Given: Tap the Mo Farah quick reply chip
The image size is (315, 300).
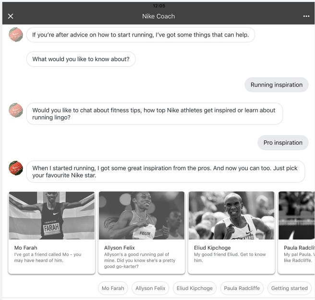Looking at the screenshot, I should pos(113,288).
